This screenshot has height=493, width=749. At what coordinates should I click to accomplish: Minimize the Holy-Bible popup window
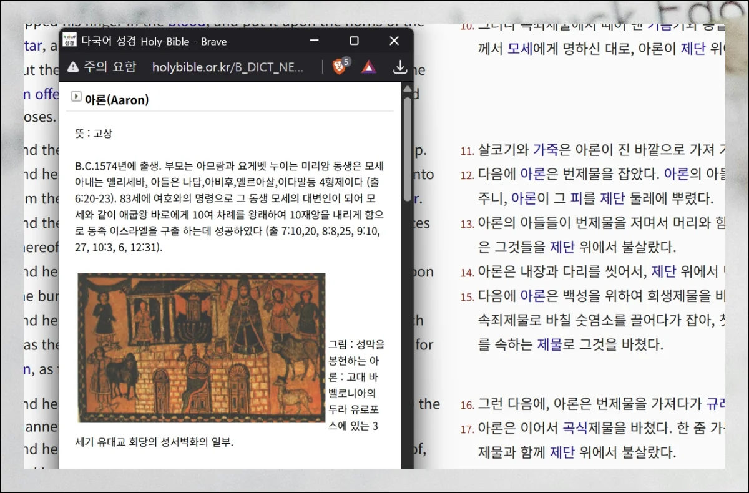(314, 41)
